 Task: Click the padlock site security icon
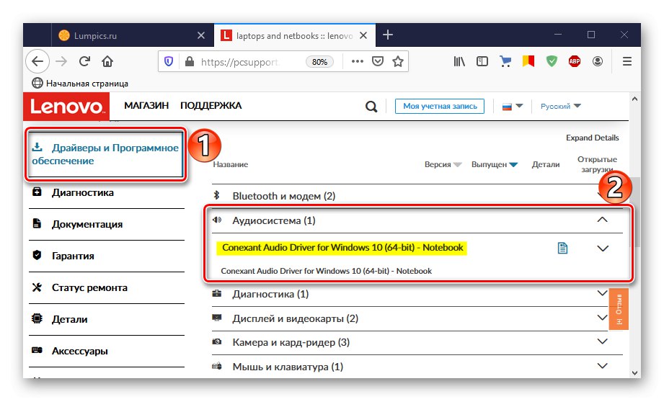pyautogui.click(x=190, y=62)
